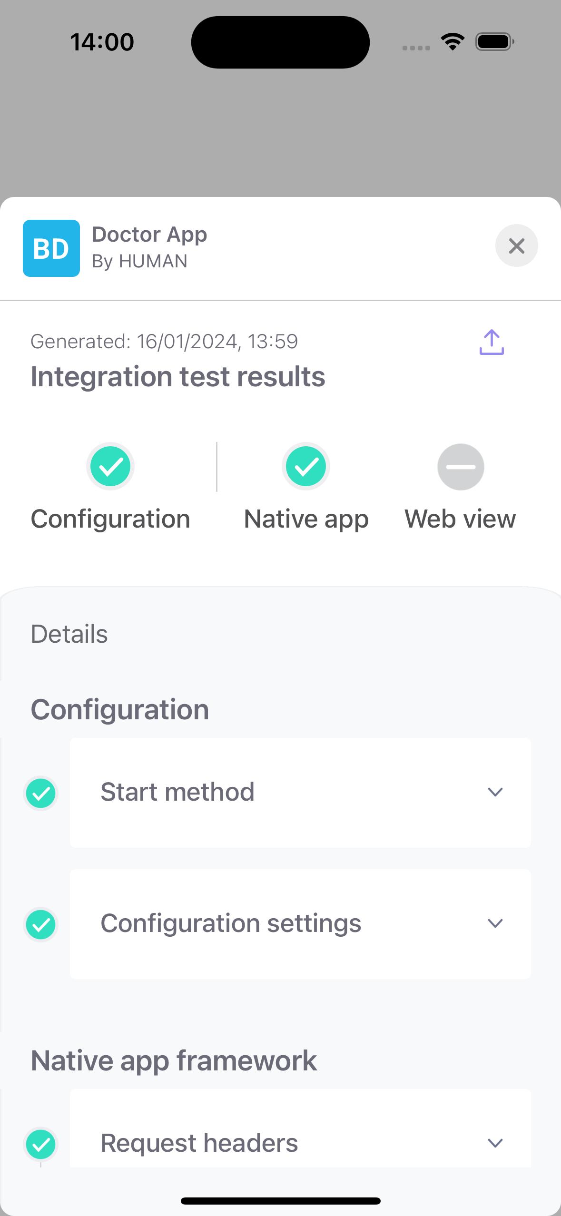Tap the Web view neutral status icon
This screenshot has width=561, height=1216.
460,466
